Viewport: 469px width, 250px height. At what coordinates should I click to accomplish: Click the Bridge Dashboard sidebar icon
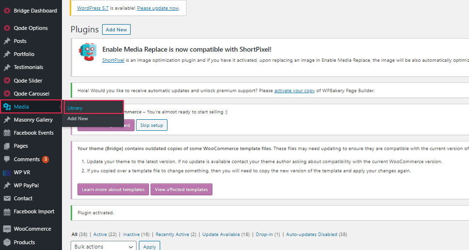pyautogui.click(x=7, y=11)
